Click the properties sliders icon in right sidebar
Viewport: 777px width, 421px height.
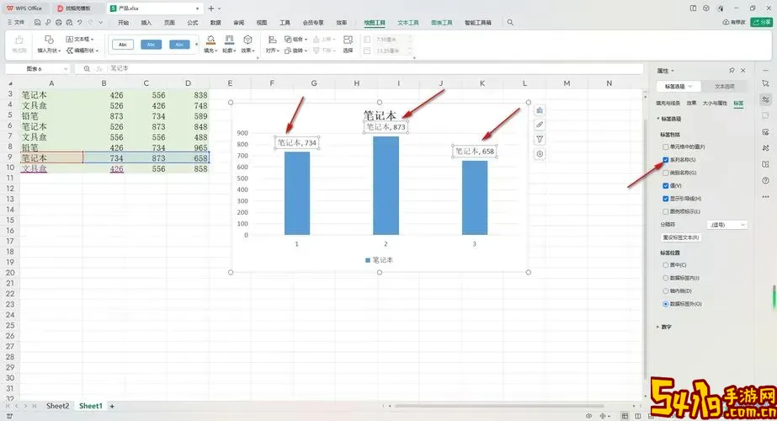[765, 99]
